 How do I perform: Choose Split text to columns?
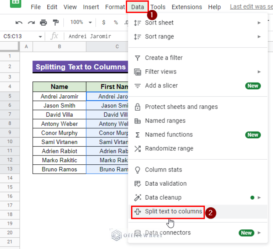pos(173,212)
